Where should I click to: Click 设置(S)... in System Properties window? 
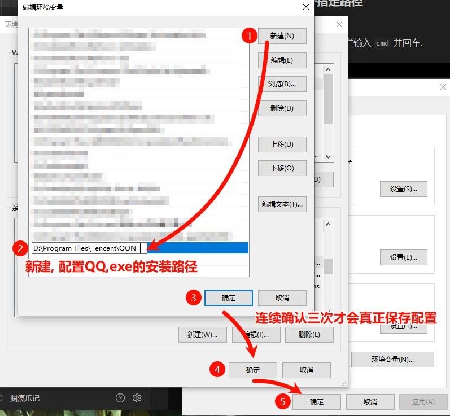click(x=404, y=189)
